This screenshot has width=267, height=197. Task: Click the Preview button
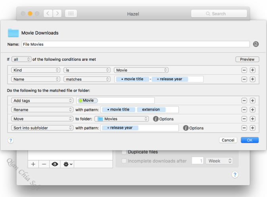(247, 59)
